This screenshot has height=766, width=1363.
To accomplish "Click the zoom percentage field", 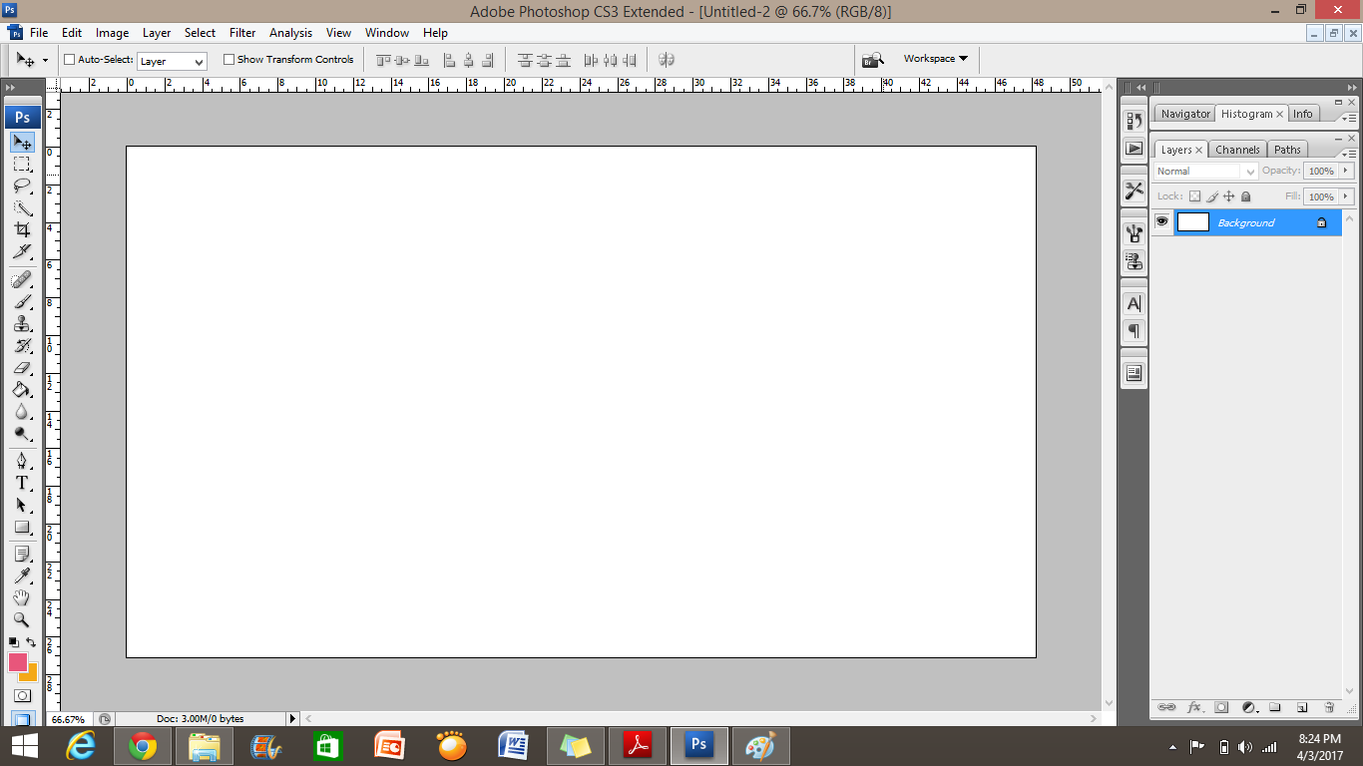I will click(x=68, y=718).
